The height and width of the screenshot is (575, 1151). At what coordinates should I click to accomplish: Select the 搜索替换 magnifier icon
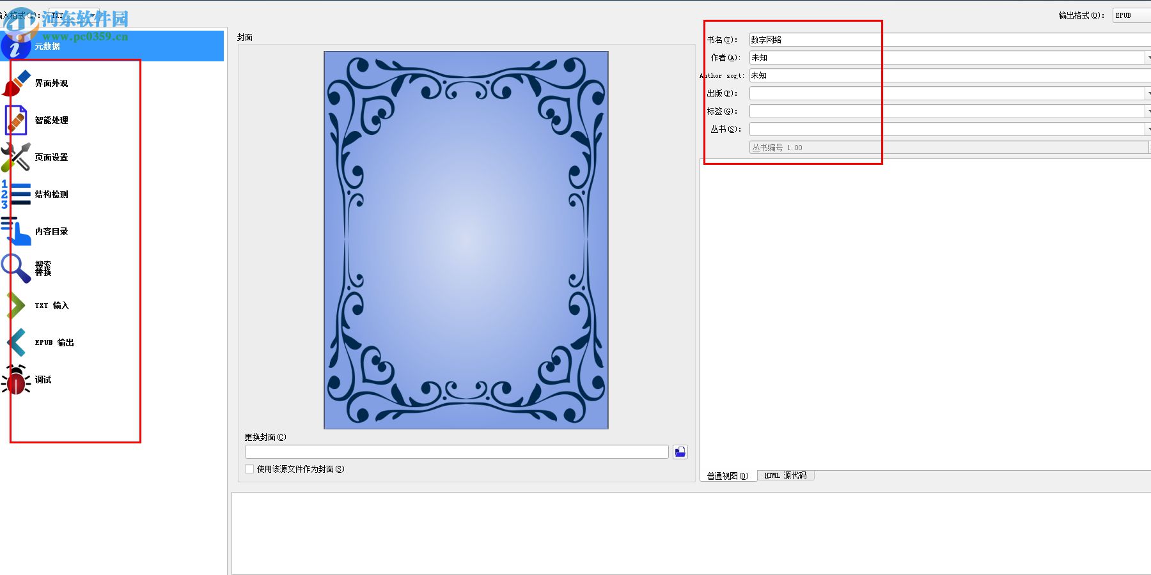[x=16, y=268]
